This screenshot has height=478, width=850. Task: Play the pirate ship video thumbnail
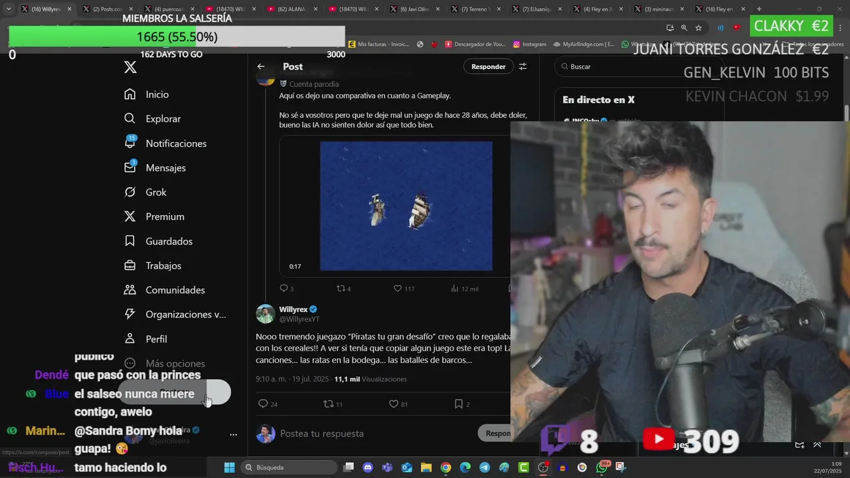406,206
